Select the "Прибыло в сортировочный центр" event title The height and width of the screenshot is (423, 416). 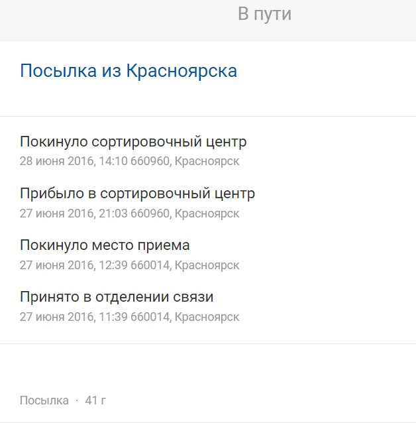pyautogui.click(x=137, y=194)
